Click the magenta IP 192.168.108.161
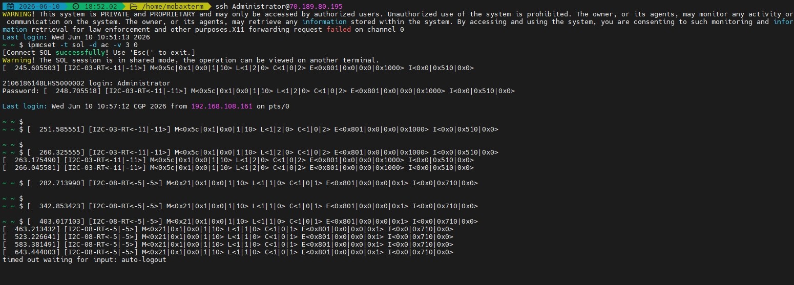Screen dimensions: 794x285 [x=222, y=106]
